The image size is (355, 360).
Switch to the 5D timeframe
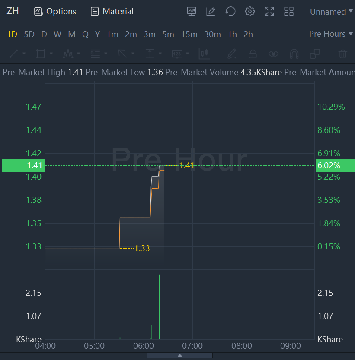pos(29,34)
